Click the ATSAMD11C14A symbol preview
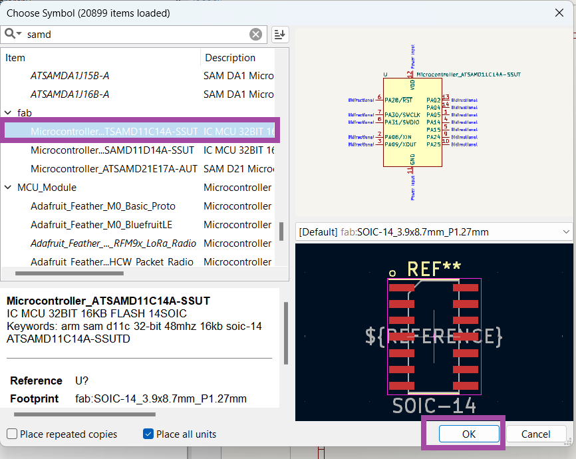This screenshot has width=576, height=459. click(412, 122)
